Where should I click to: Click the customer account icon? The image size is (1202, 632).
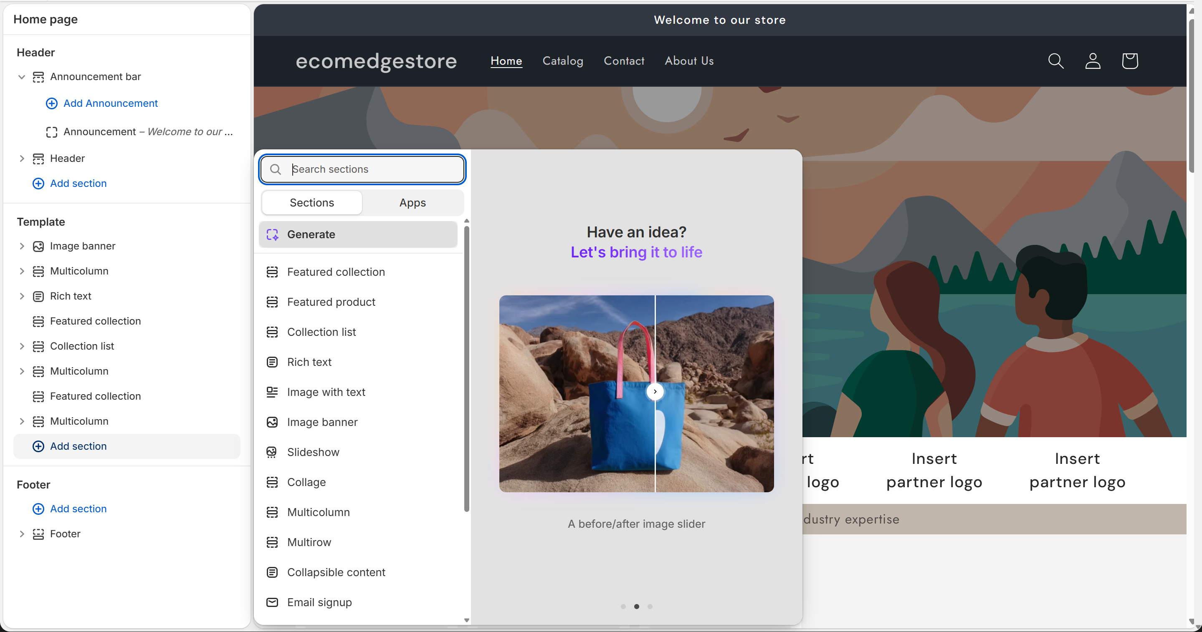tap(1093, 61)
